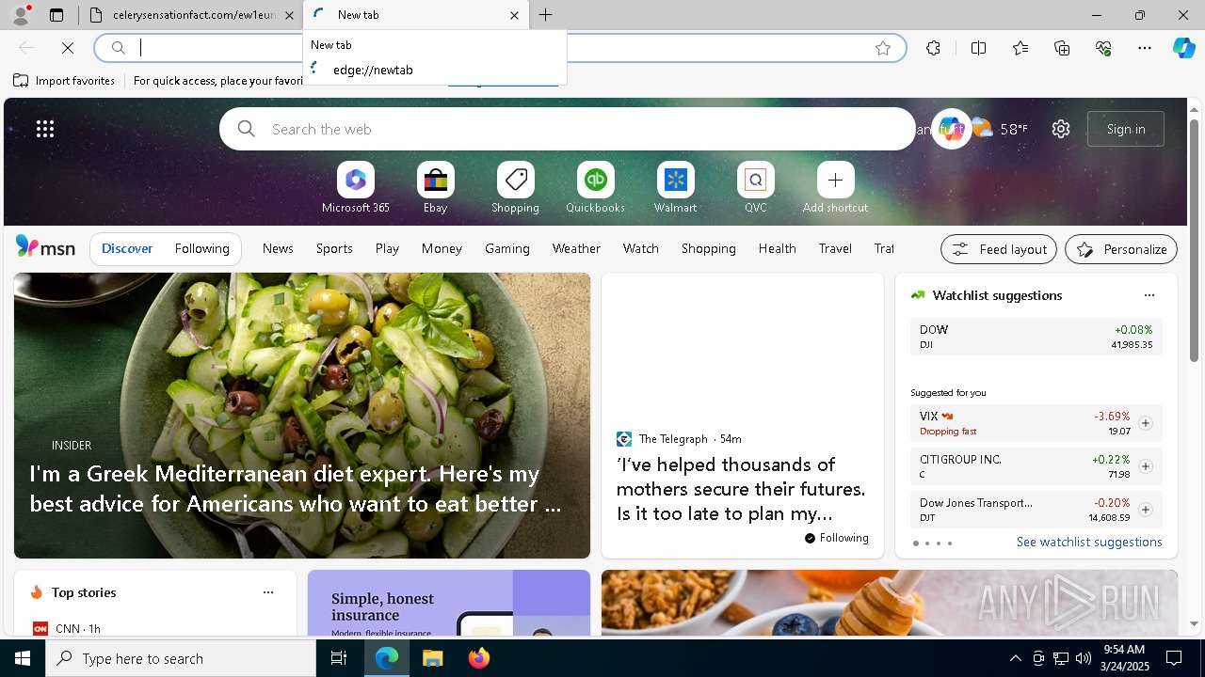The height and width of the screenshot is (677, 1205).
Task: Go to the msn logo home
Action: click(x=45, y=247)
